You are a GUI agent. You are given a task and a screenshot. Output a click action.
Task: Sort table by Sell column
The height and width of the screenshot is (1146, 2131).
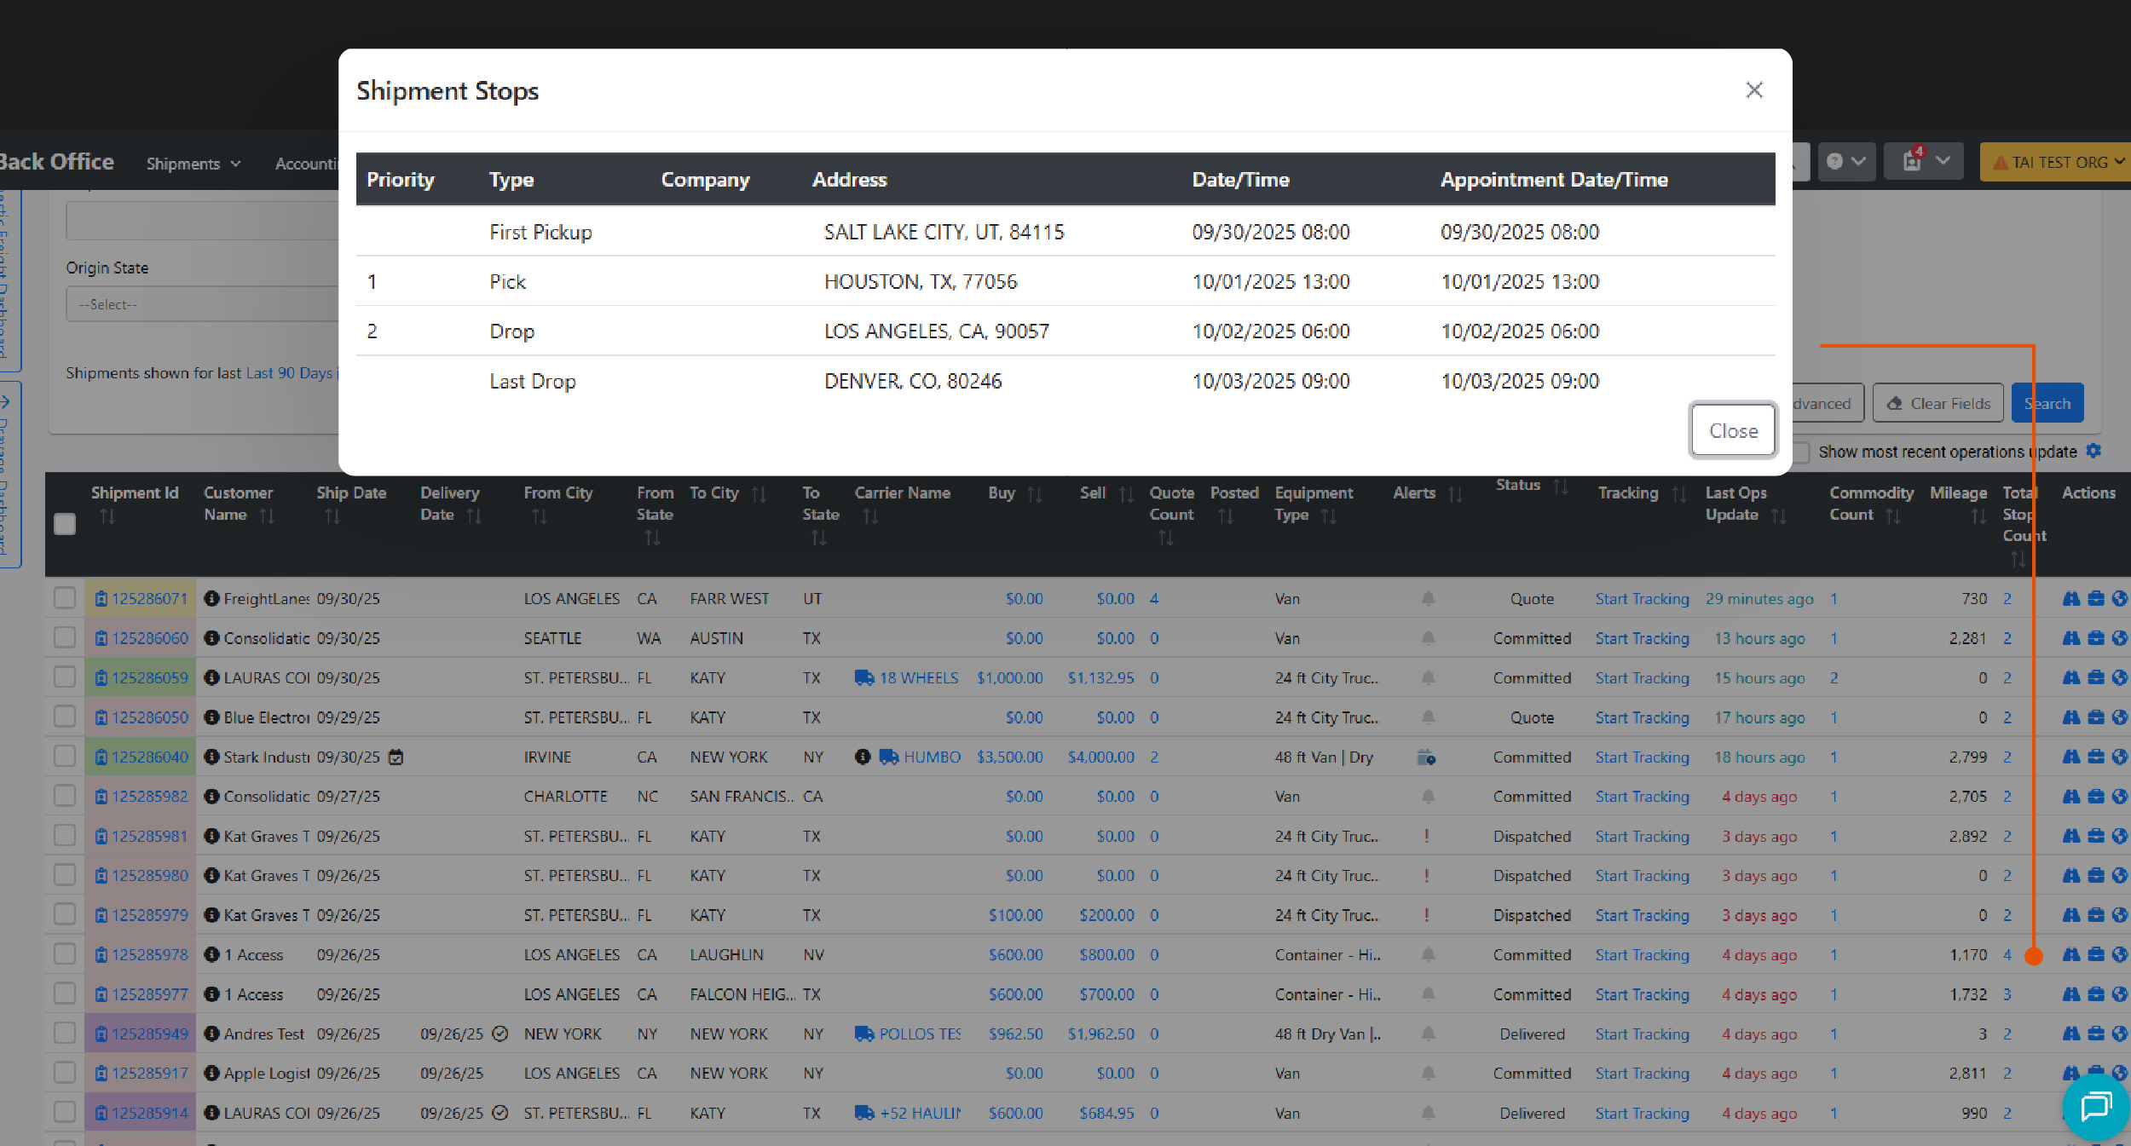coord(1125,494)
